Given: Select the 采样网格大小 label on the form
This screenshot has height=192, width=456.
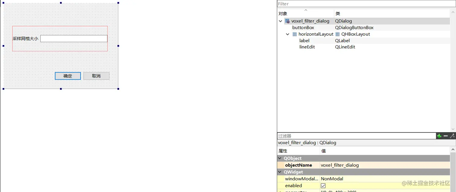Looking at the screenshot, I should point(25,39).
